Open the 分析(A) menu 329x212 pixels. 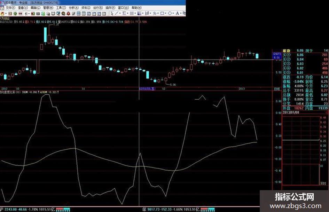pyautogui.click(x=73, y=8)
